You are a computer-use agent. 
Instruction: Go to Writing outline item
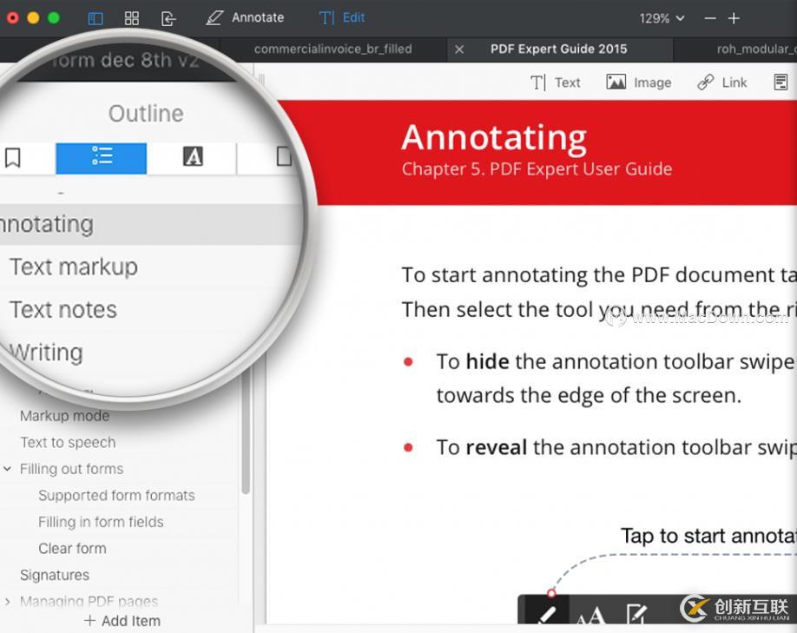(x=46, y=353)
